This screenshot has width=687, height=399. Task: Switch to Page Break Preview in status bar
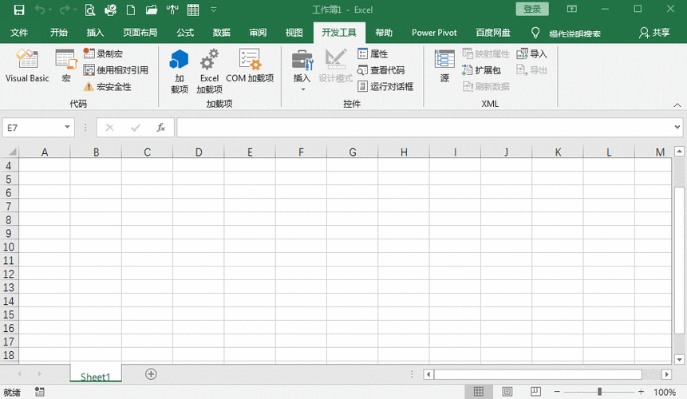click(535, 392)
